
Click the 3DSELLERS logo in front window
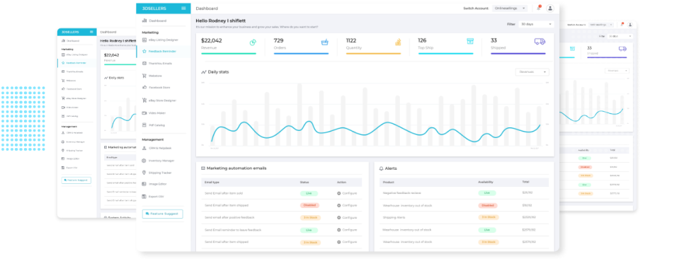pos(154,8)
